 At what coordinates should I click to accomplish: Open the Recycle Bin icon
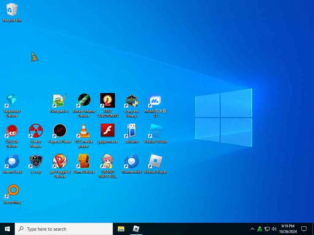[12, 12]
